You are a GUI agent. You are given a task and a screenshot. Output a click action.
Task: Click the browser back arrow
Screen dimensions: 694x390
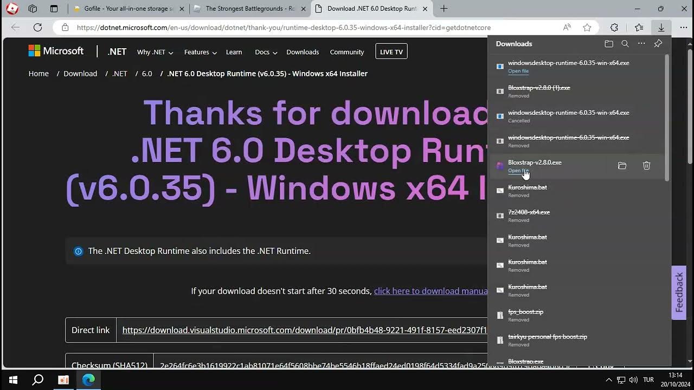pos(15,28)
